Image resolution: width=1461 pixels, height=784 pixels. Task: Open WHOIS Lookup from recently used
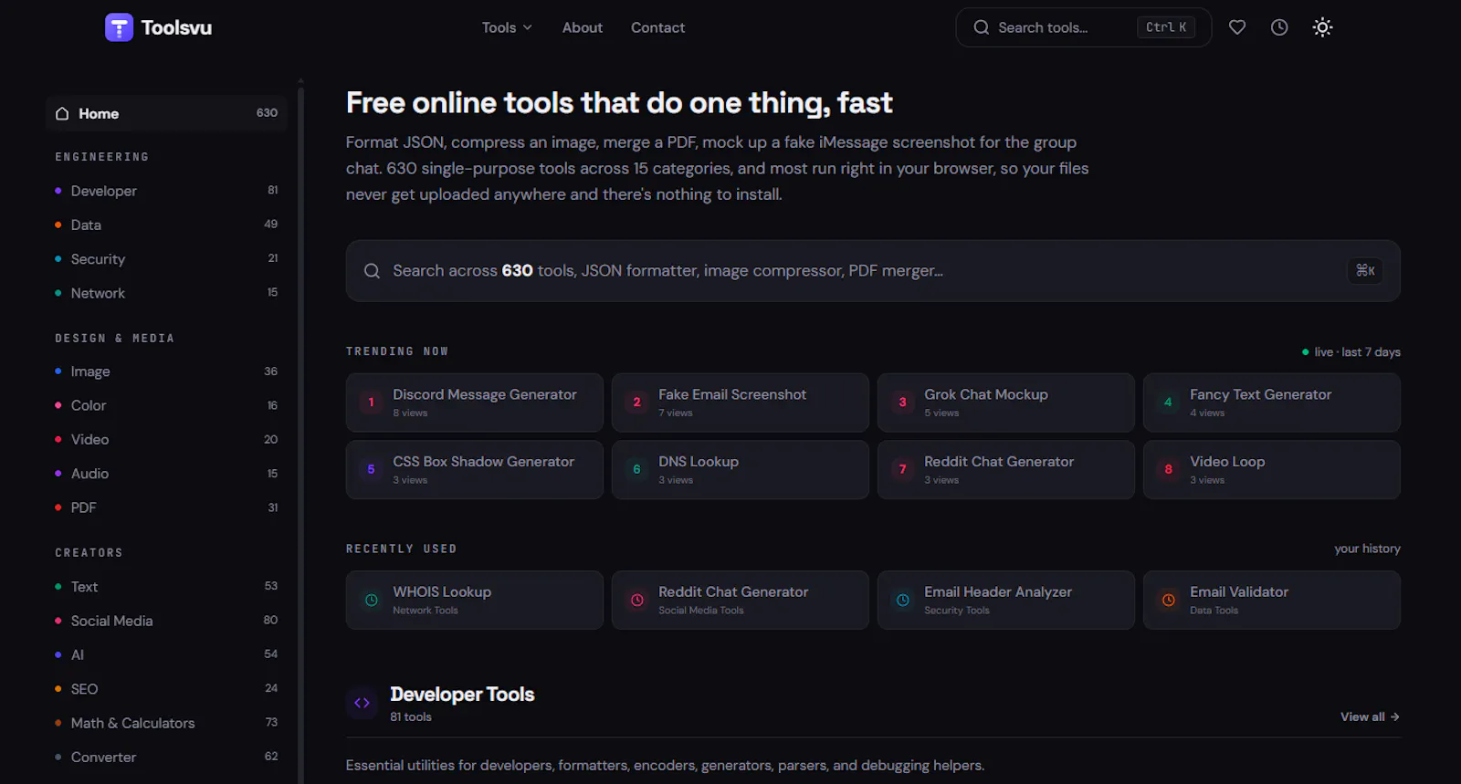click(475, 601)
